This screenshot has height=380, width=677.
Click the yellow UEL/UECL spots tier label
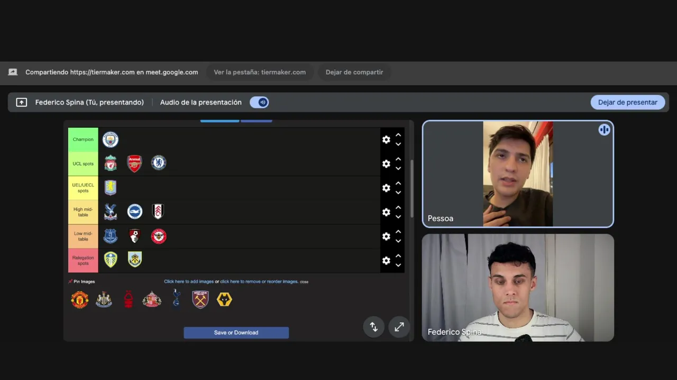[83, 188]
